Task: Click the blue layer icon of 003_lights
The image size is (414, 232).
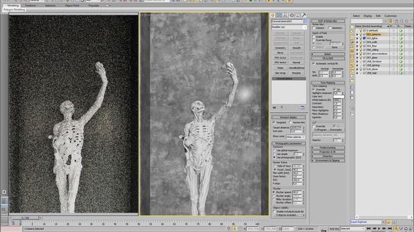Action: point(364,38)
